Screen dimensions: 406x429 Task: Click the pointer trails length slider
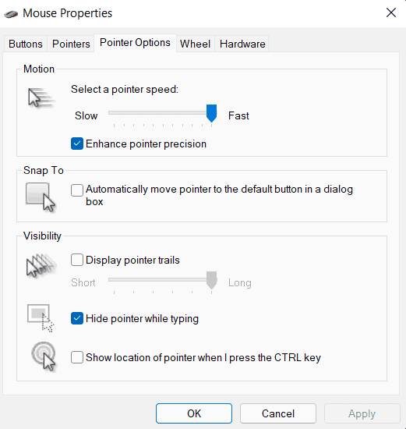[x=163, y=280]
